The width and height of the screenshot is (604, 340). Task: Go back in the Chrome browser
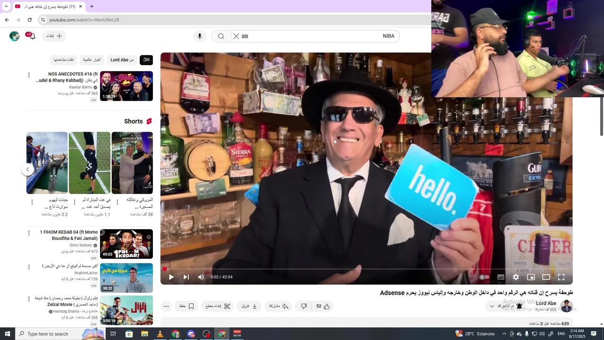coord(7,20)
